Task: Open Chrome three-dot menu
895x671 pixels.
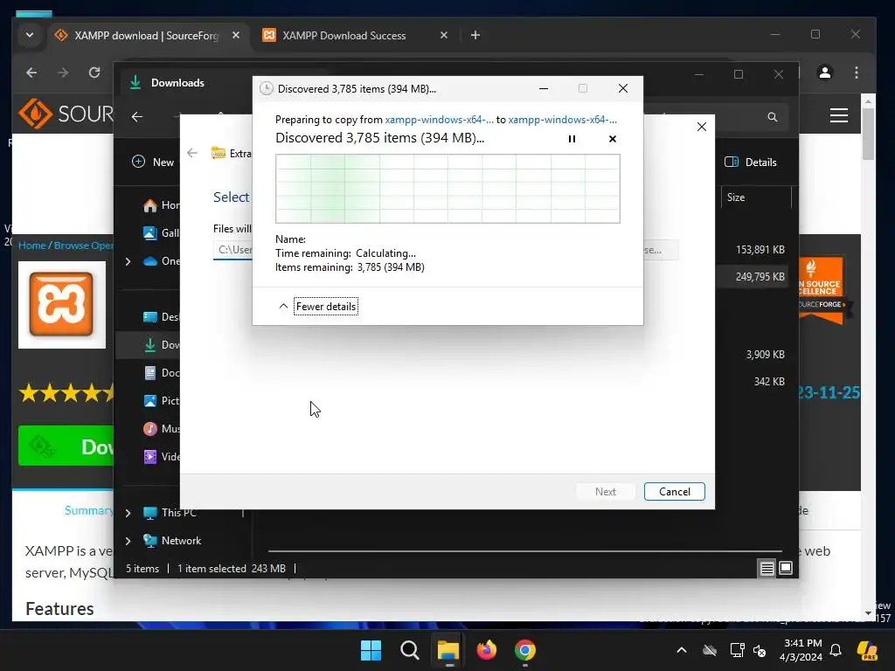Action: click(857, 73)
